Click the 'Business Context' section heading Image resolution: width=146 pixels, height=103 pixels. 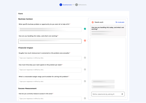pyautogui.click(x=26, y=19)
